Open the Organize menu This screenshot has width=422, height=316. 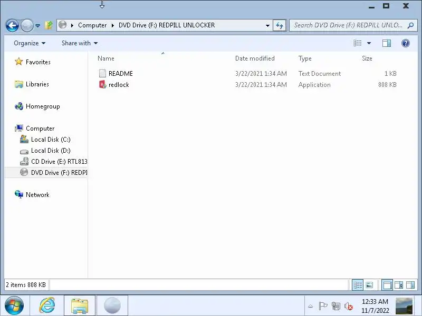(x=30, y=43)
